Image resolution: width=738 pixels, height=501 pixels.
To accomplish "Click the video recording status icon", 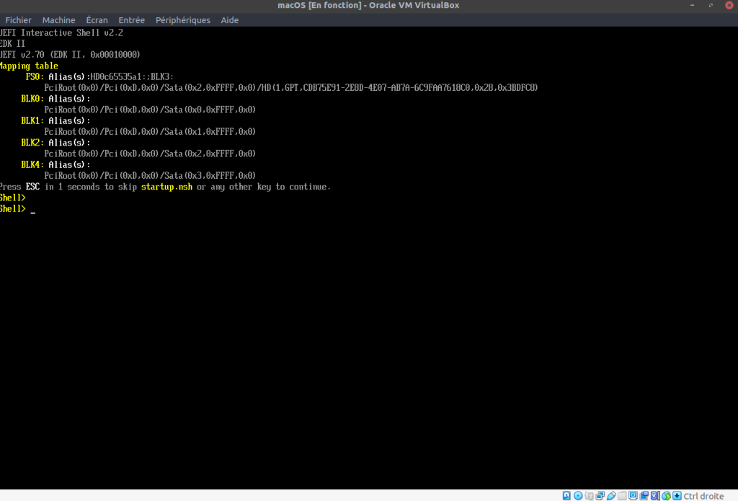I will pyautogui.click(x=644, y=495).
